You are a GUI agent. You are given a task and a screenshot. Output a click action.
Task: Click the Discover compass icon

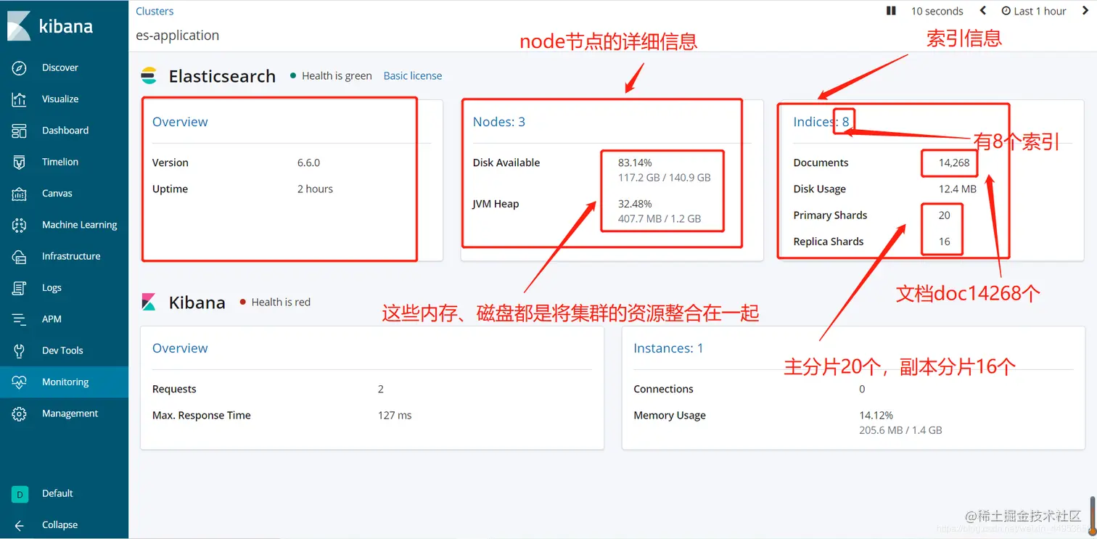pos(20,67)
